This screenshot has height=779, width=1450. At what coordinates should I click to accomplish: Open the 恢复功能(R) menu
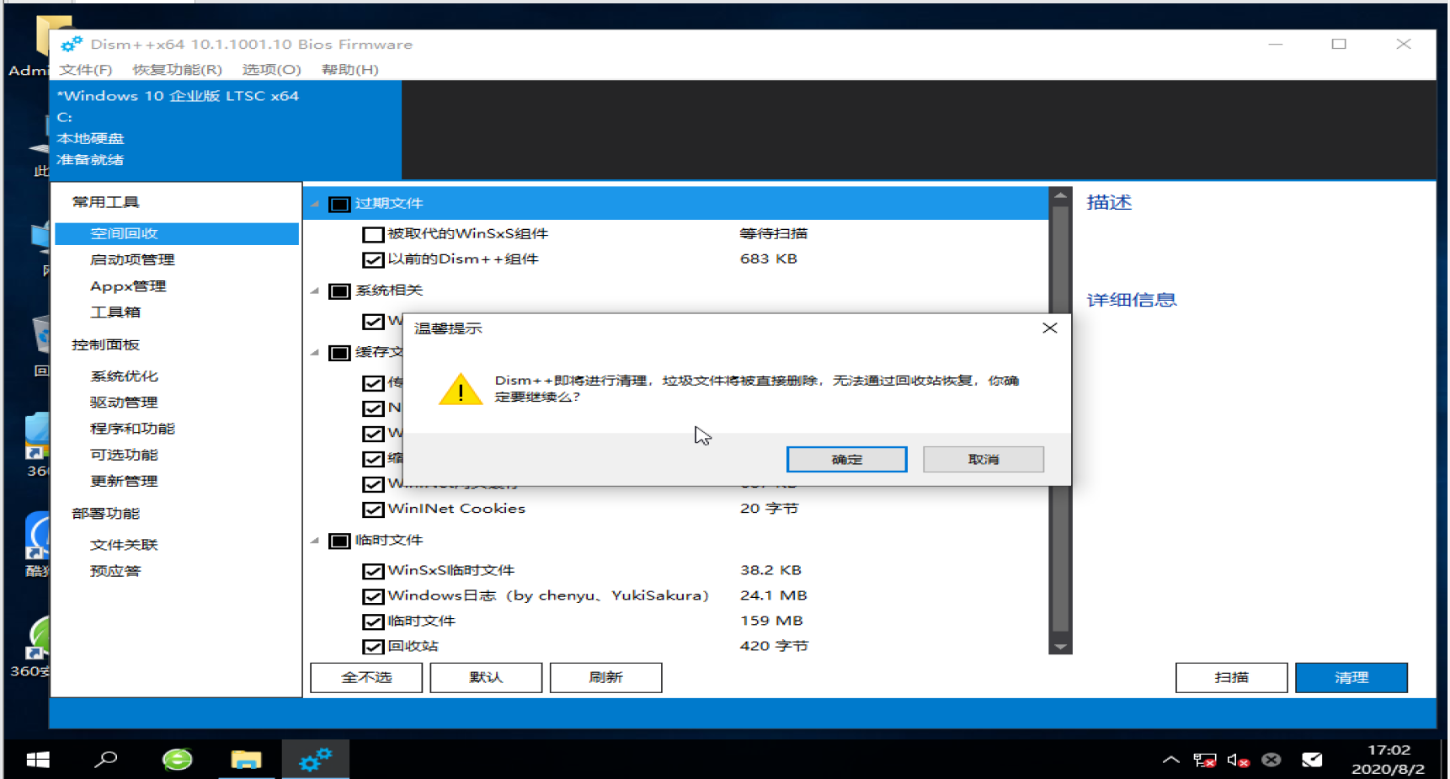tap(177, 69)
